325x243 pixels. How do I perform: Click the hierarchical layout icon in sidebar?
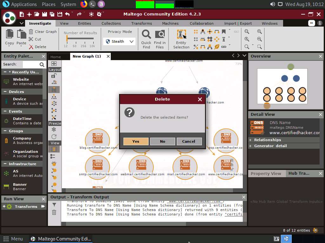(54, 97)
